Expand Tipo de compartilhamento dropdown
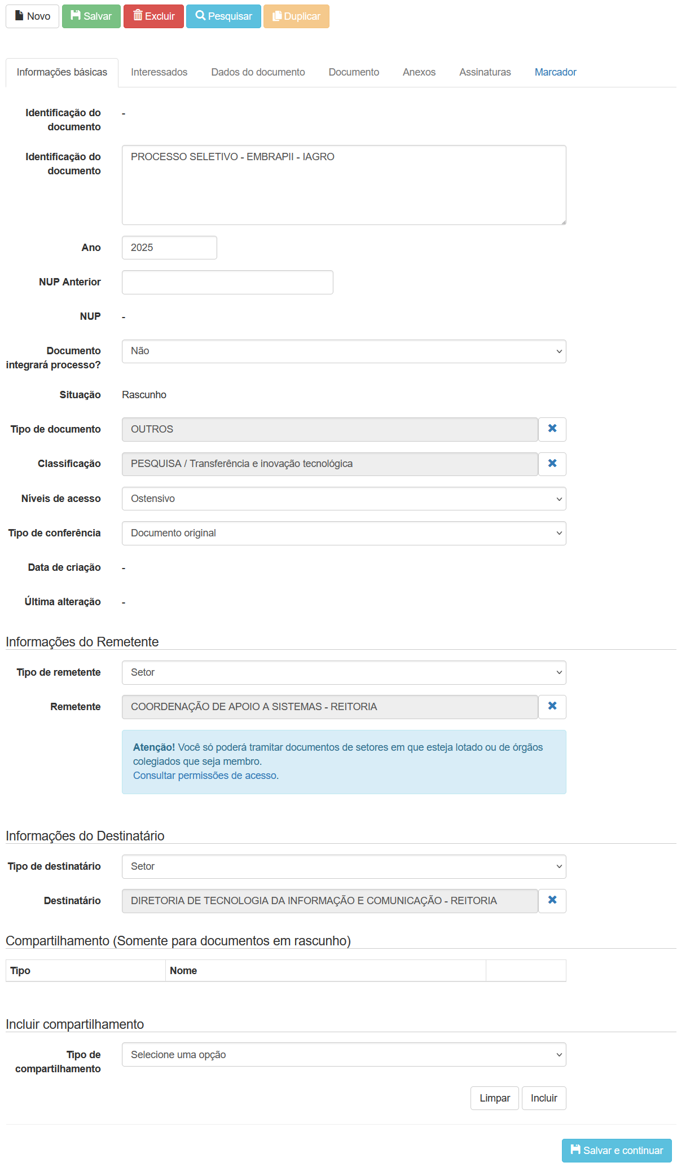This screenshot has width=677, height=1167. [x=344, y=1055]
